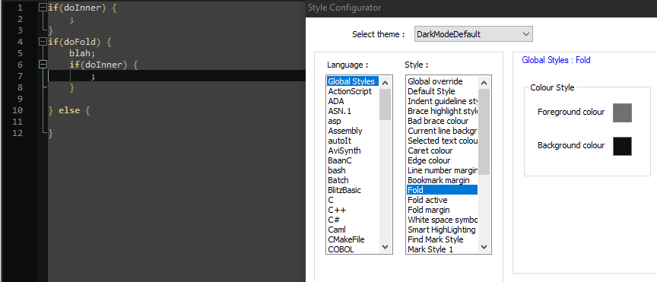Select C++ language entry
The image size is (657, 282).
[x=353, y=210]
